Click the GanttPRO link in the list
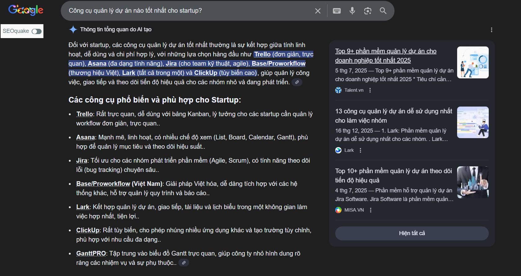 click(x=91, y=253)
